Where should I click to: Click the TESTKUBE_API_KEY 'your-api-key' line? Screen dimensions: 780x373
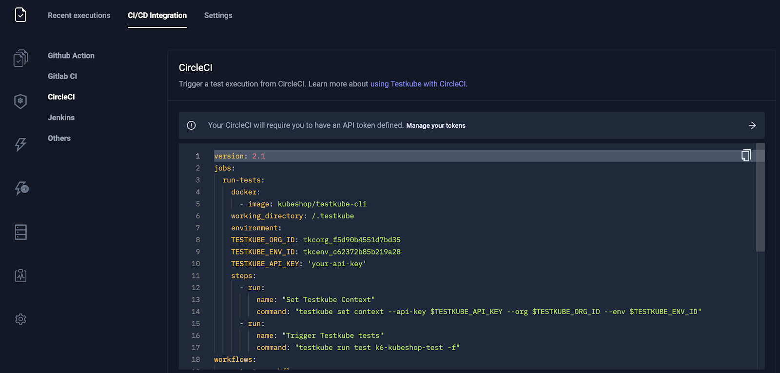tap(299, 264)
